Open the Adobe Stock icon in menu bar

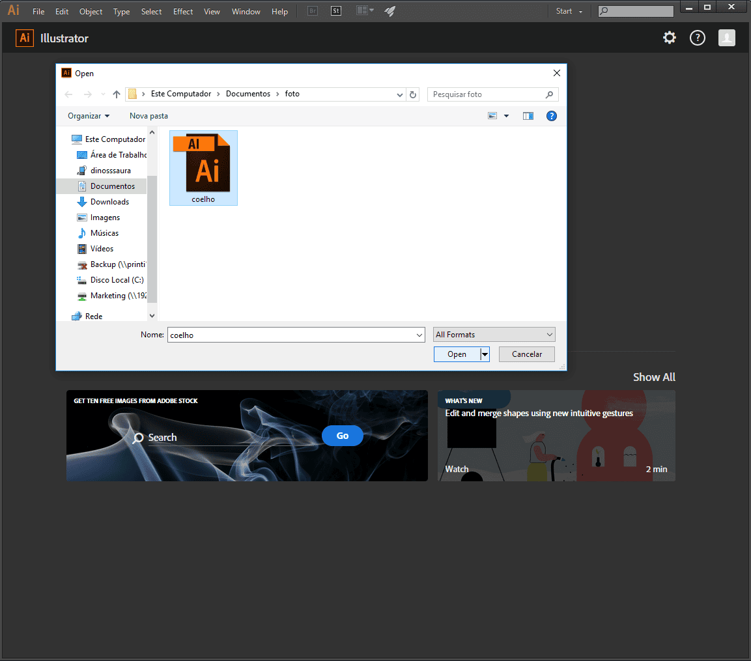coord(336,11)
